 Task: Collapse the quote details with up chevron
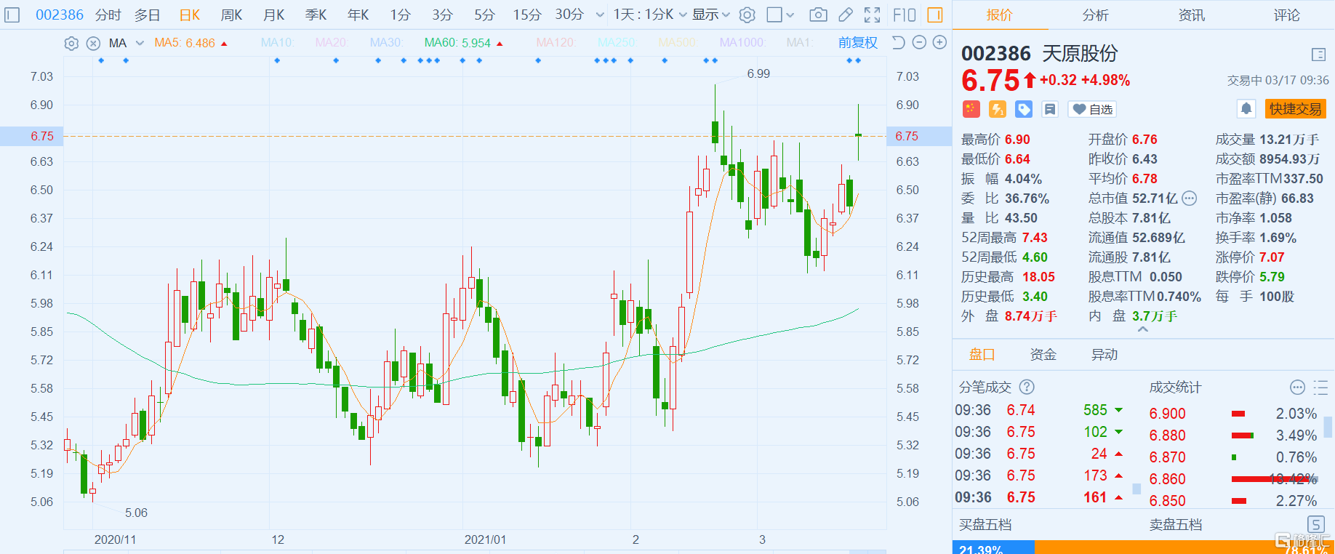coord(1143,329)
